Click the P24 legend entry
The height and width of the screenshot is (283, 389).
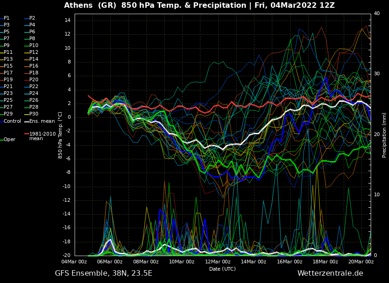point(34,93)
